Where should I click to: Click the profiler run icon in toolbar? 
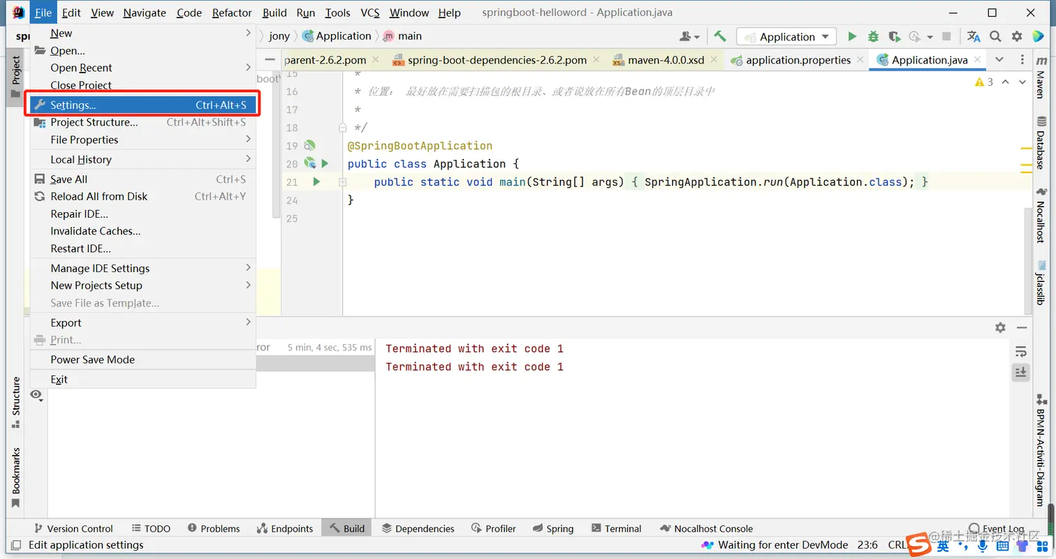(x=915, y=37)
